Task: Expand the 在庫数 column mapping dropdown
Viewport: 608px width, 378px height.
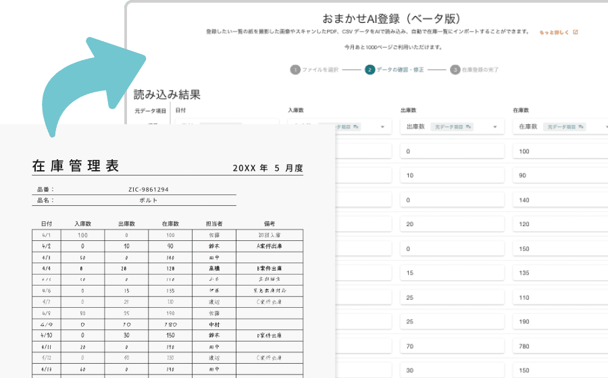Action: [601, 126]
